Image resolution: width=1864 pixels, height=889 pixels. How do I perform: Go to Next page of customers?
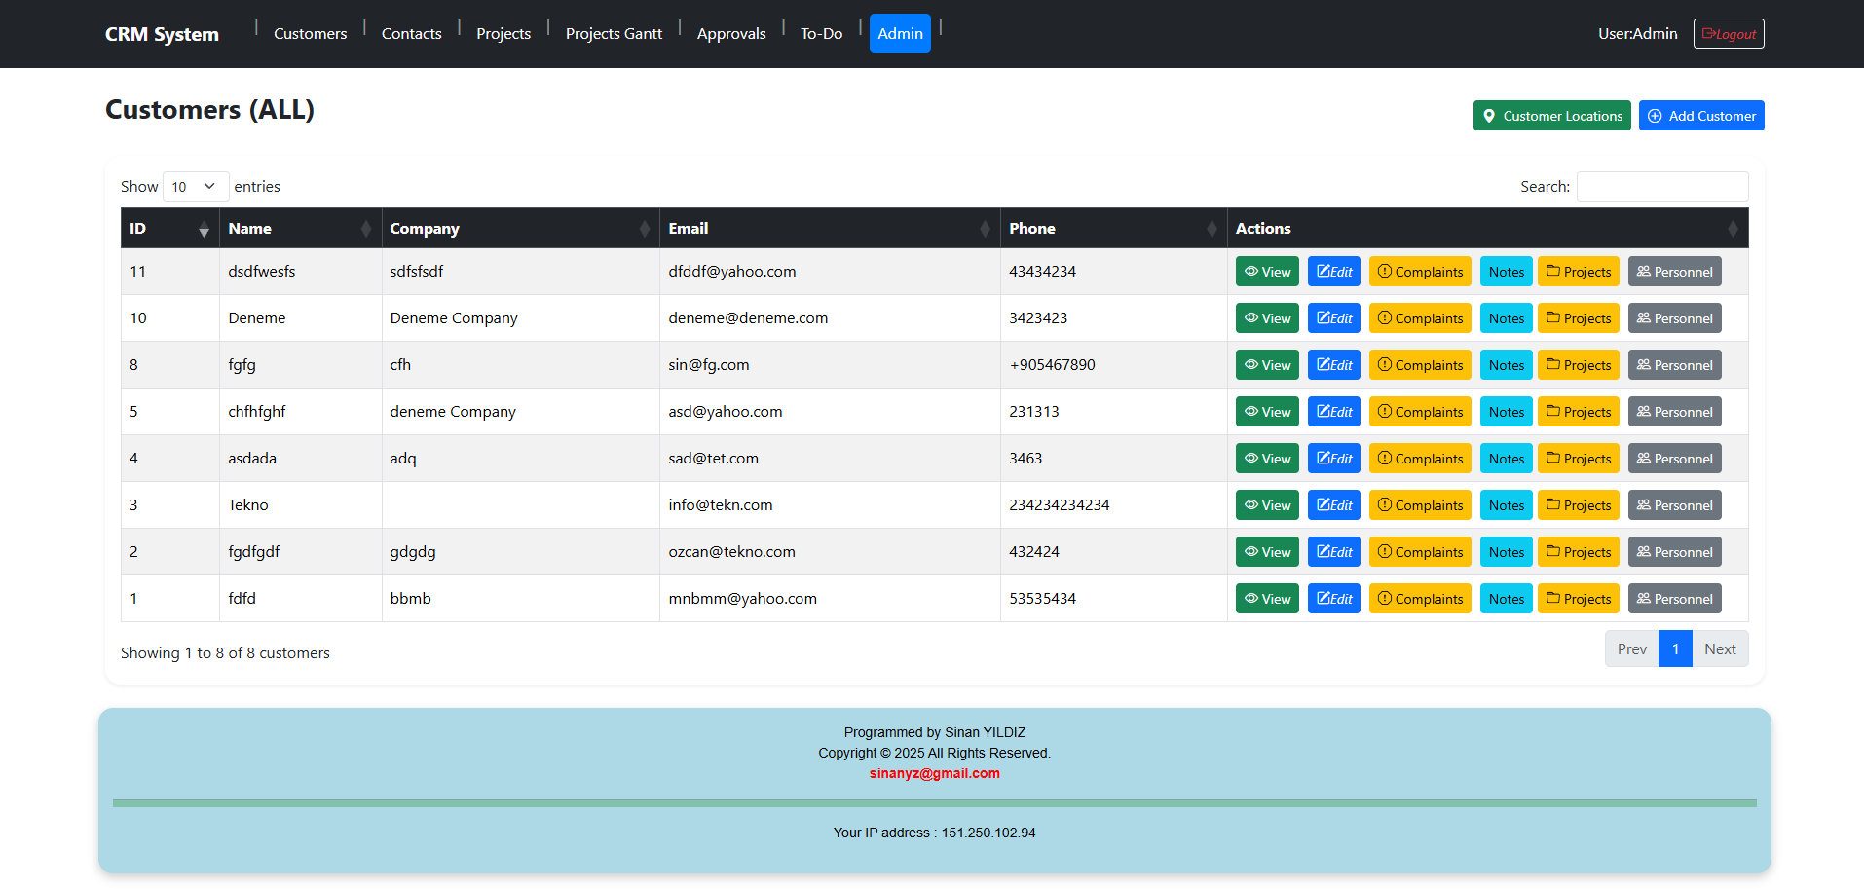(1720, 649)
